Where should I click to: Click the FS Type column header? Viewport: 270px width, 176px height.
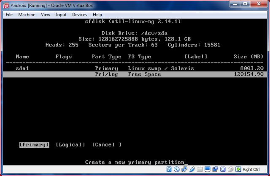(x=140, y=57)
